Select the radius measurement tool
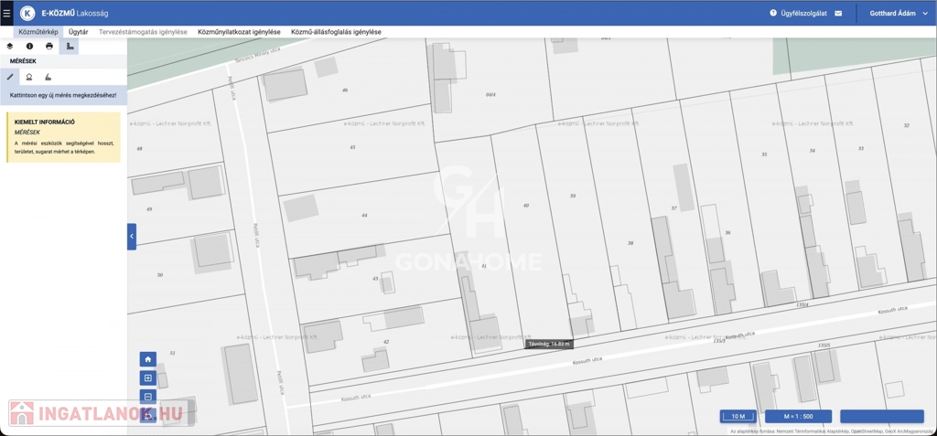 (29, 77)
